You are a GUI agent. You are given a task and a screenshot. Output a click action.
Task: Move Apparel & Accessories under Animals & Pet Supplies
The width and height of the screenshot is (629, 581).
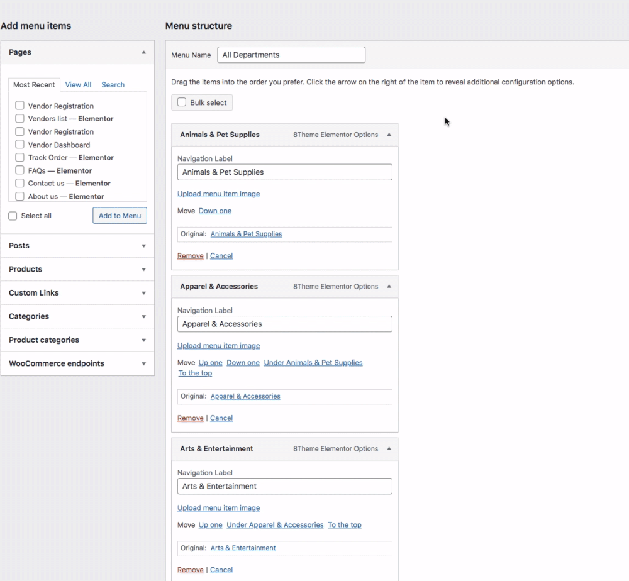tap(313, 362)
